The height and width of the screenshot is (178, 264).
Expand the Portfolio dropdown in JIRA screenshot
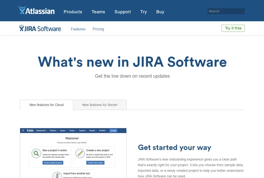pos(103,131)
